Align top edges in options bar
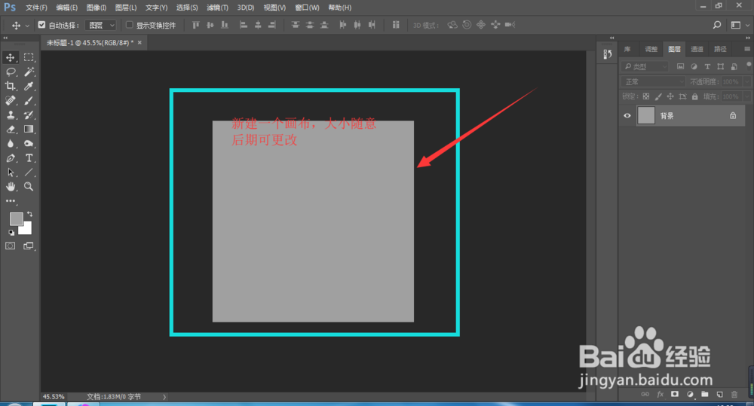This screenshot has width=754, height=406. [195, 25]
